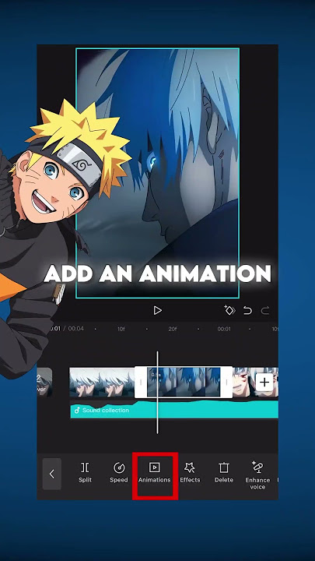
Task: Select the Sound collection audio track
Action: [174, 410]
